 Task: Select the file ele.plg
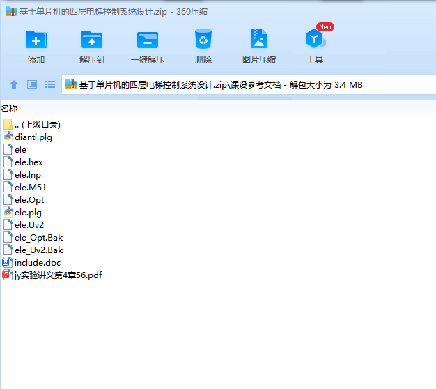pos(28,213)
